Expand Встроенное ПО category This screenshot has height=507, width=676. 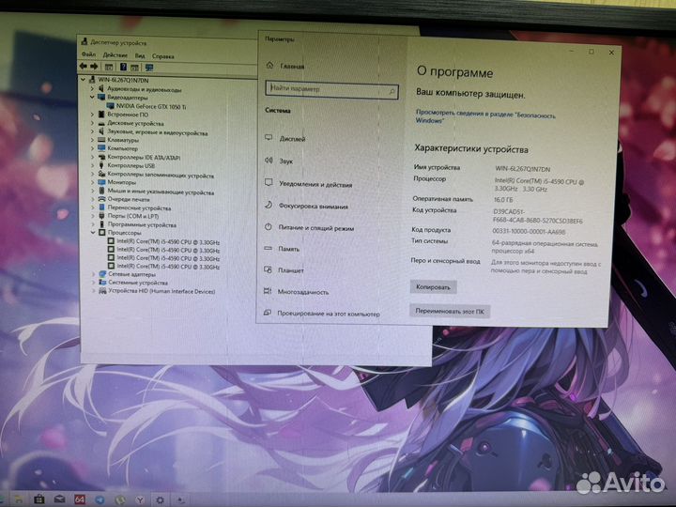92,115
